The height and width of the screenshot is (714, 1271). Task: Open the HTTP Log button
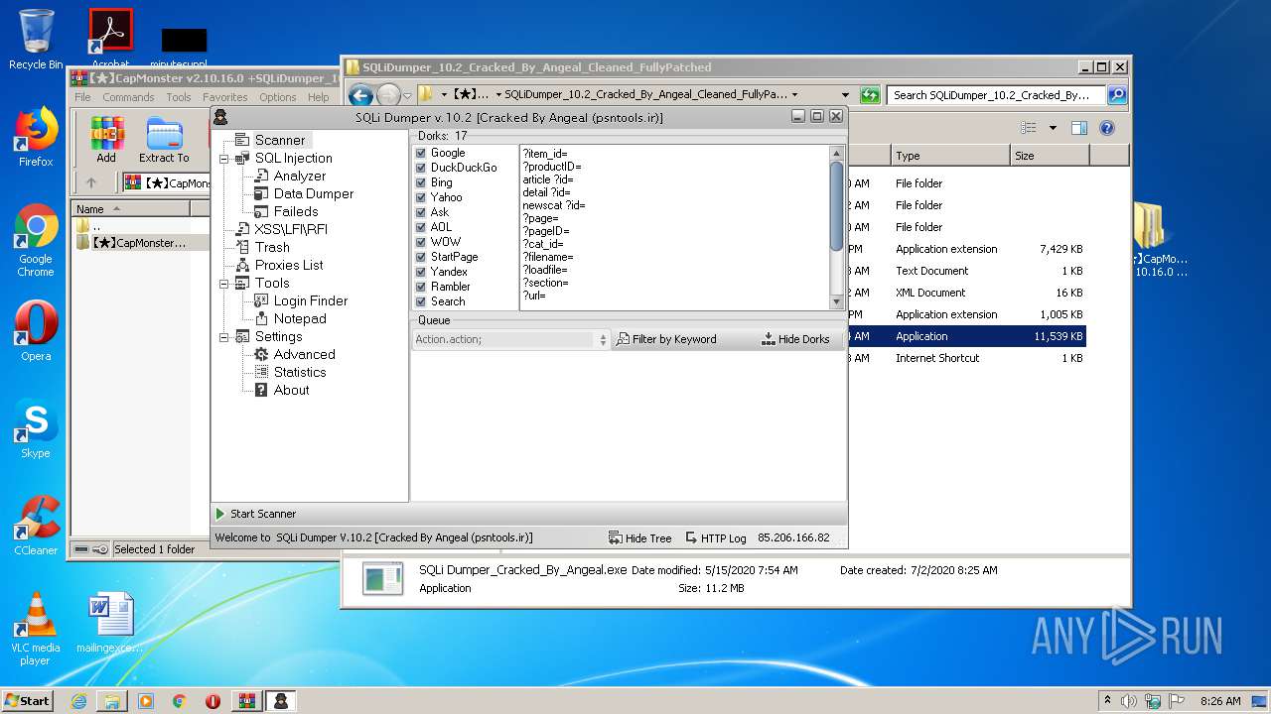[x=715, y=537]
